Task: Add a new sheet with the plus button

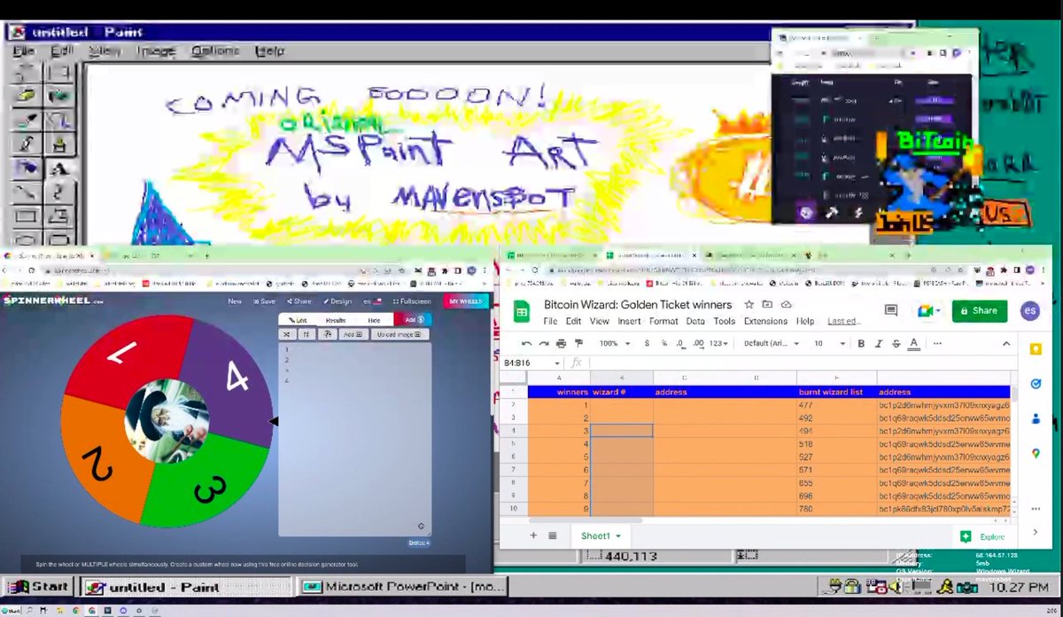Action: point(533,535)
